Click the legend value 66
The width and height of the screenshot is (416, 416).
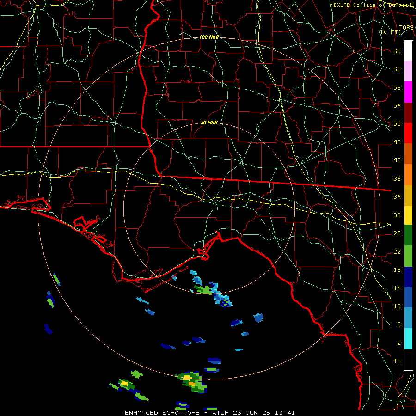click(397, 51)
